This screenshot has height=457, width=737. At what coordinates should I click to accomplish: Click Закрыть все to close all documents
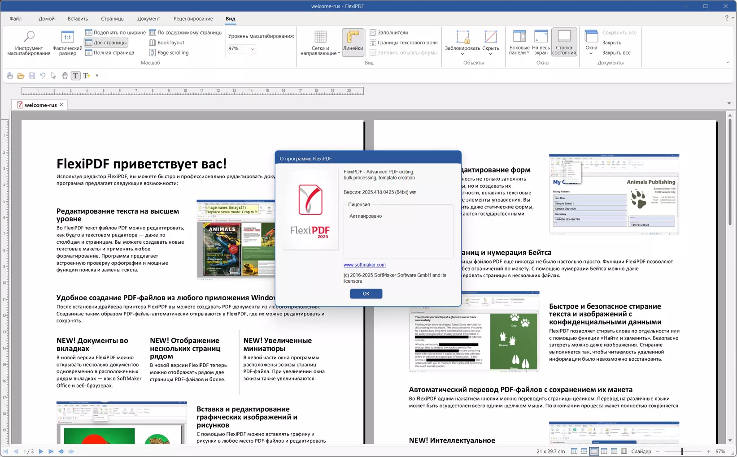point(616,53)
